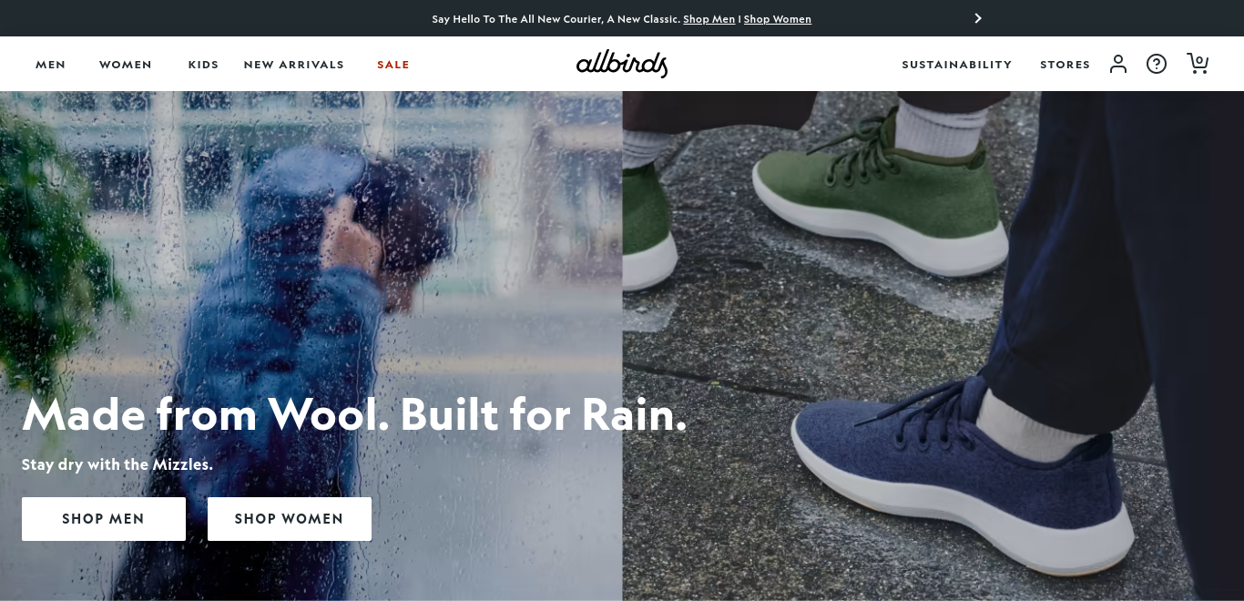This screenshot has width=1244, height=601.
Task: Open the Stores locator link
Action: (x=1066, y=65)
